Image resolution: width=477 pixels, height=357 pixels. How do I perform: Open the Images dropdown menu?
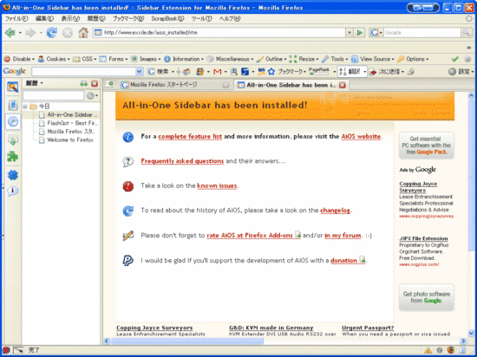[146, 59]
